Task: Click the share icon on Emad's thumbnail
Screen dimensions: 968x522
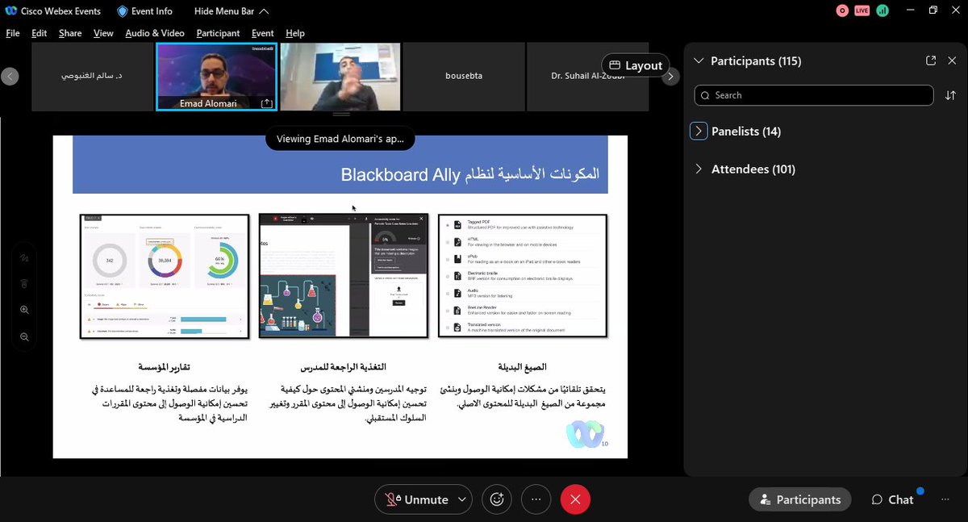Action: [266, 103]
